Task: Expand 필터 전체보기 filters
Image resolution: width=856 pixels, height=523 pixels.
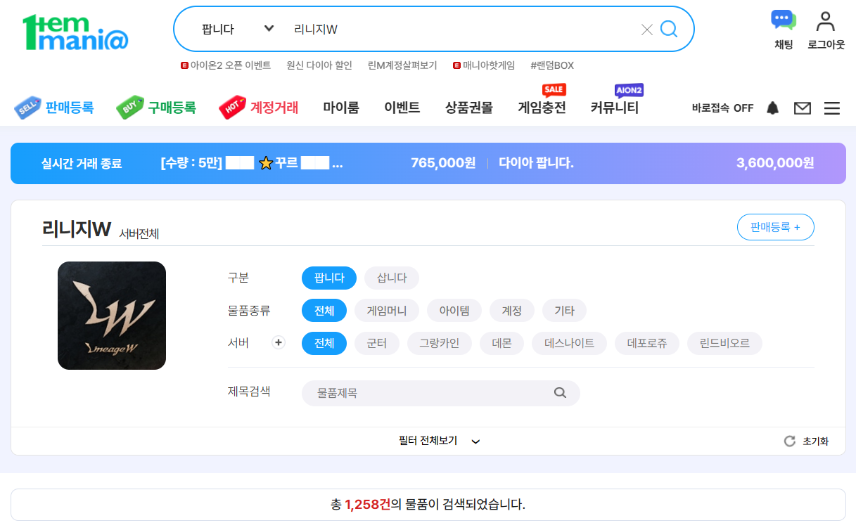Action: (x=440, y=441)
